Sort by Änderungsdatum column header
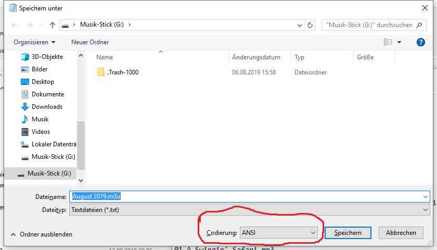This screenshot has width=437, height=250. pyautogui.click(x=256, y=57)
